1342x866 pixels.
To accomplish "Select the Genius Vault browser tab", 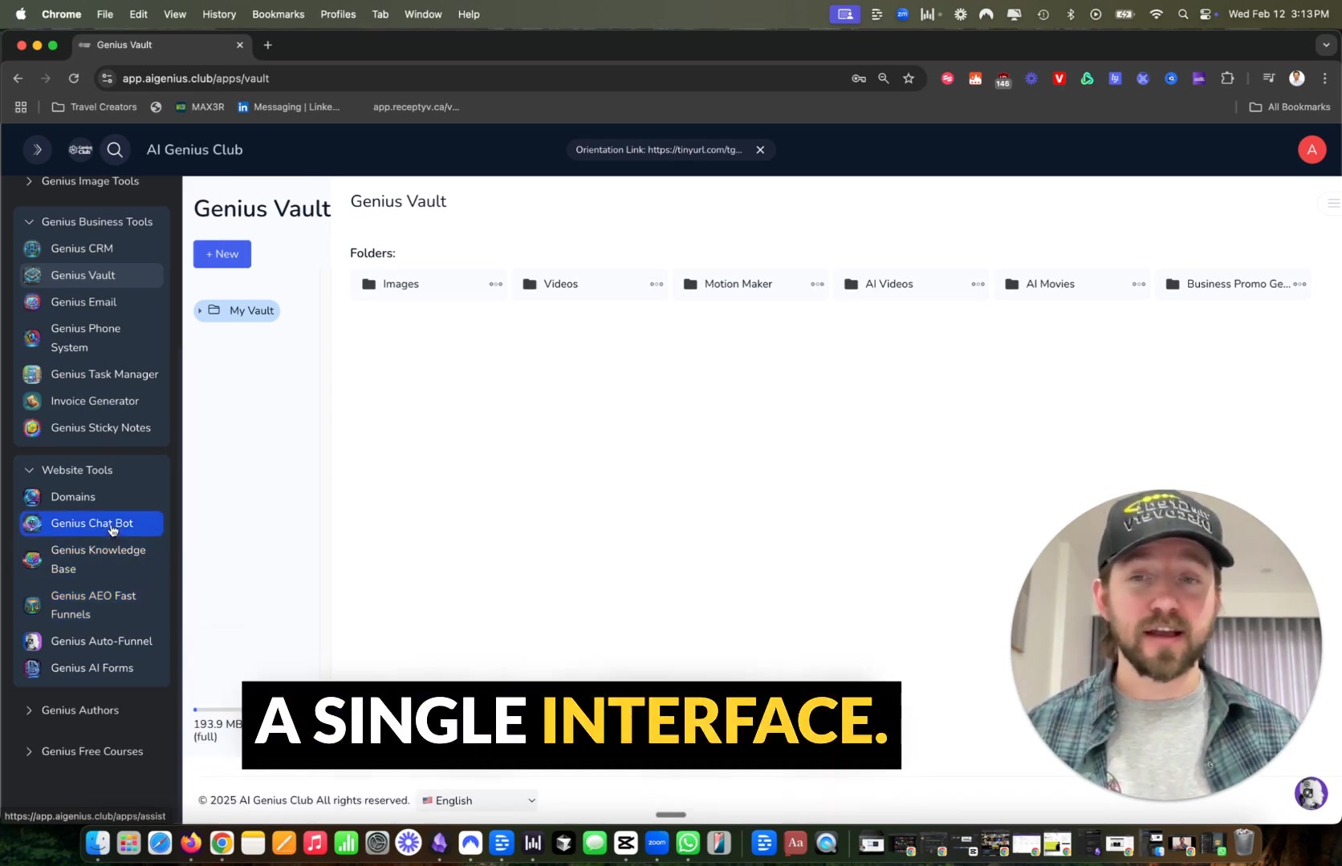I will pos(161,45).
